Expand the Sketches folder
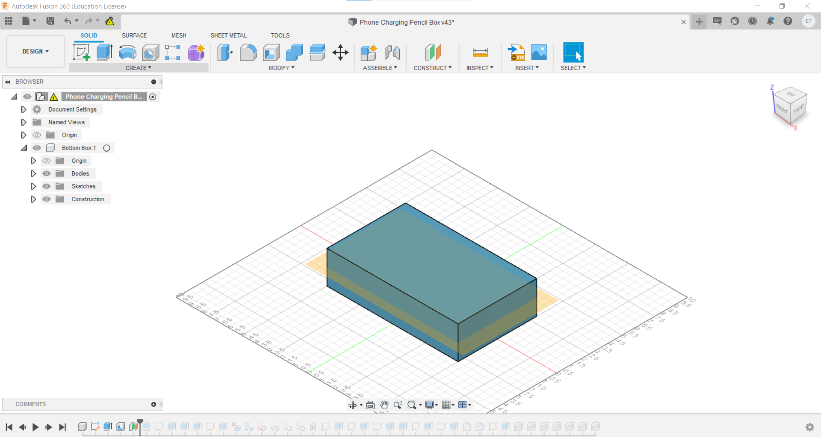821x437 pixels. (x=33, y=186)
